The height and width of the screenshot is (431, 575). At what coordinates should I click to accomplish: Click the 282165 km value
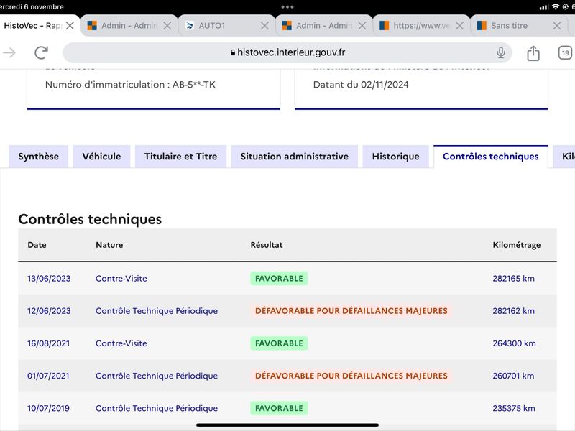(513, 279)
